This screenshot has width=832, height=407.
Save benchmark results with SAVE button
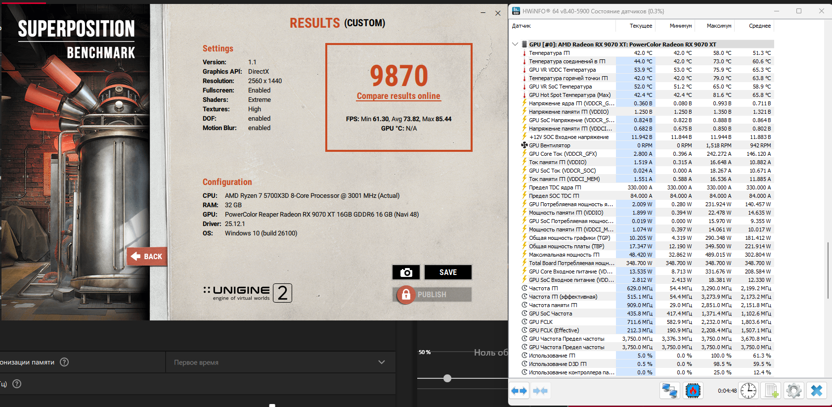(448, 272)
